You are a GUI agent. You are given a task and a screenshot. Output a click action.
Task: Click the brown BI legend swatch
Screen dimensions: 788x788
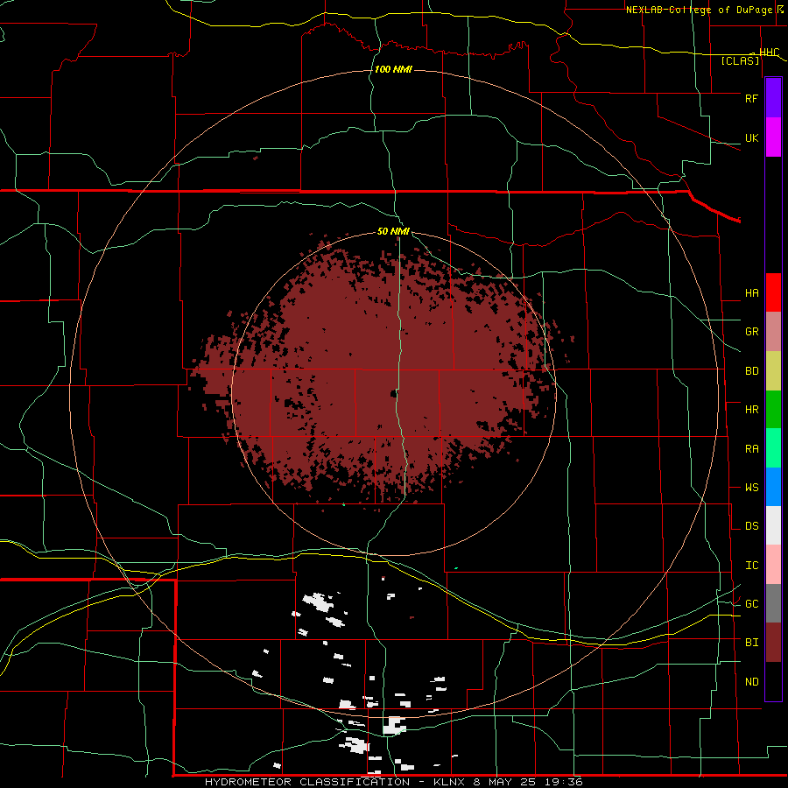pos(773,643)
